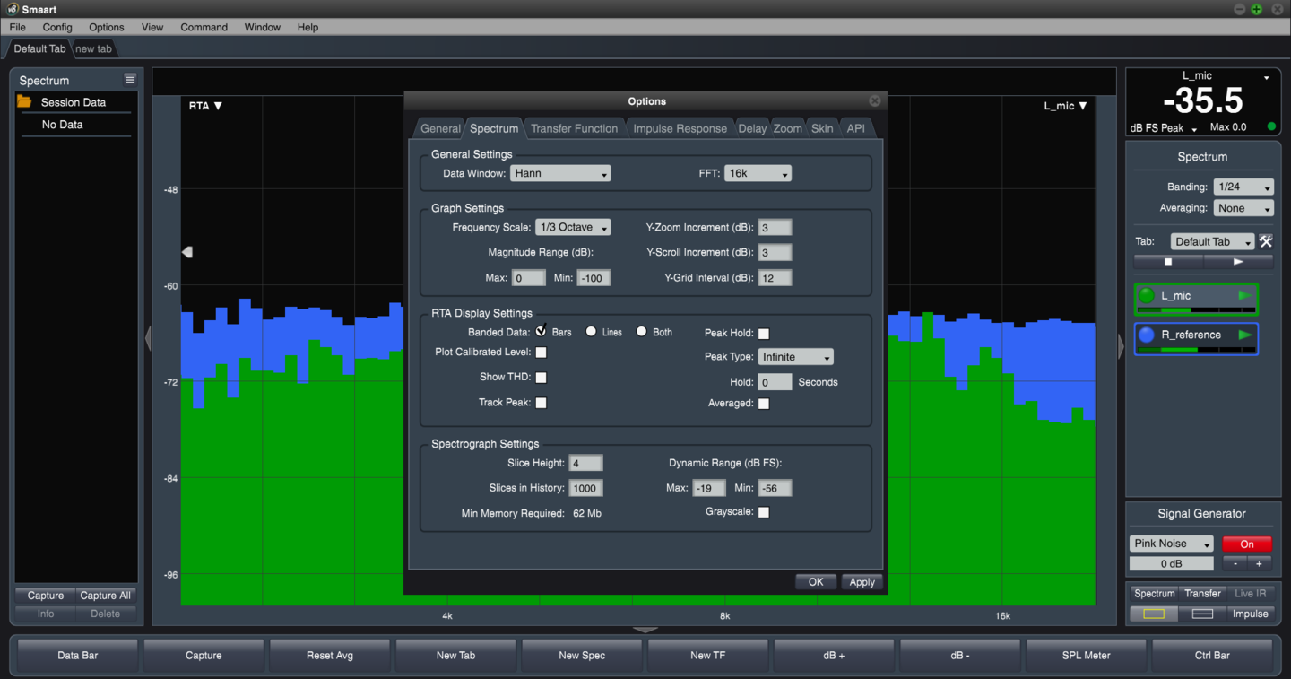Enable the Peak Hold checkbox
Viewport: 1291px width, 679px height.
pyautogui.click(x=763, y=333)
